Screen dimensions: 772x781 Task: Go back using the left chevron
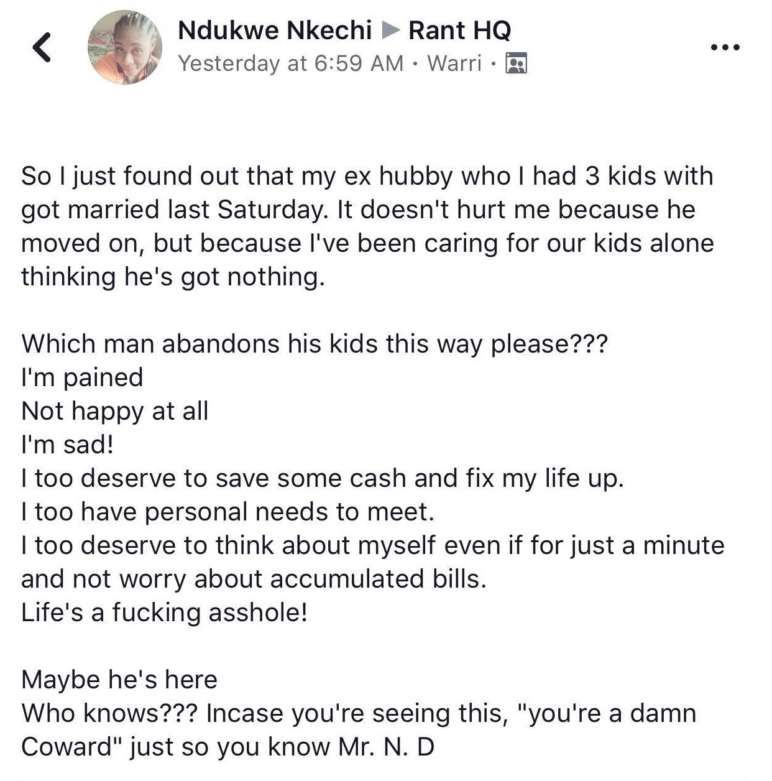(x=42, y=47)
